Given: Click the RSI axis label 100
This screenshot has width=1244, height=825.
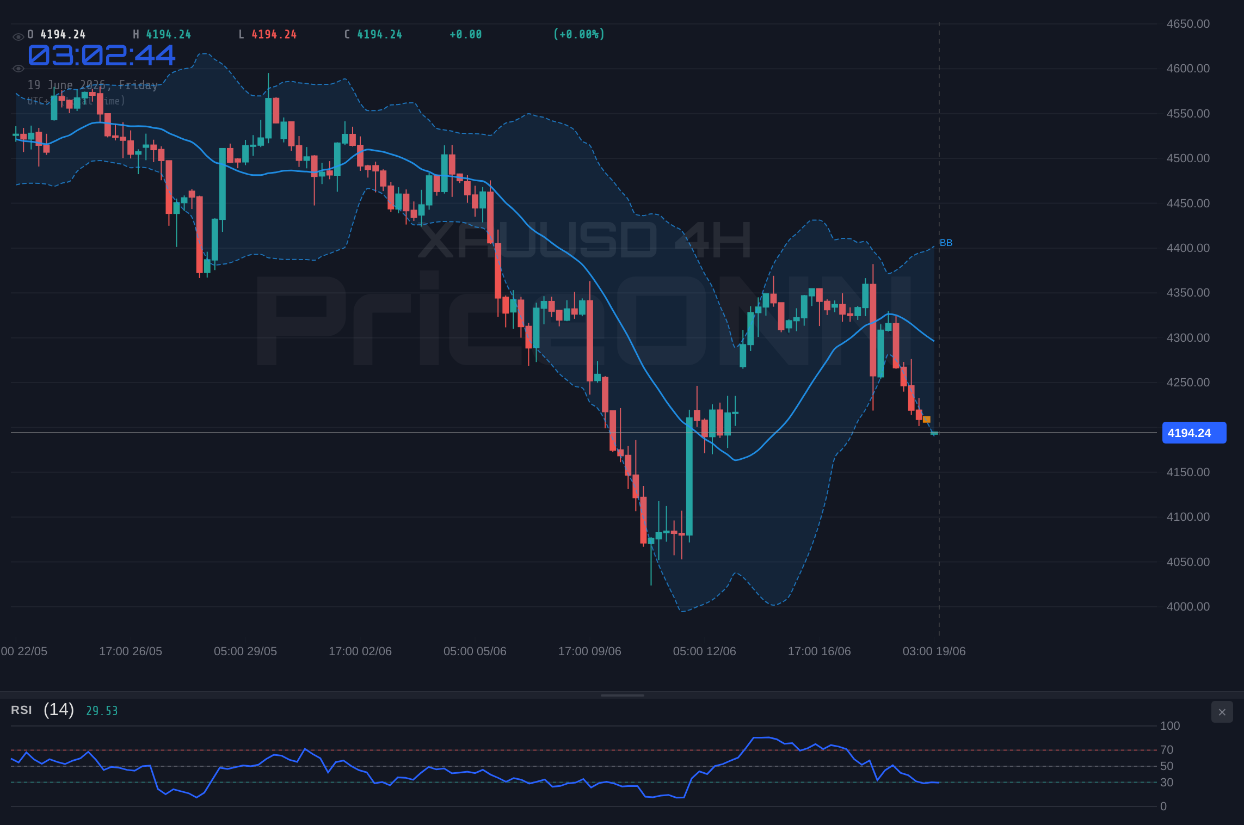Looking at the screenshot, I should tap(1170, 726).
